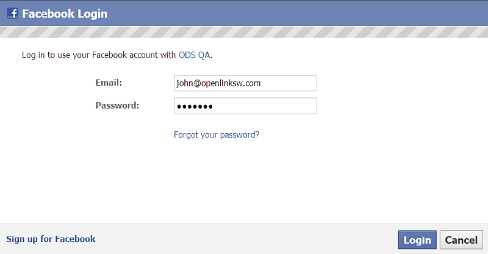
Task: Click the gray footer bar empty area
Action: 246,239
